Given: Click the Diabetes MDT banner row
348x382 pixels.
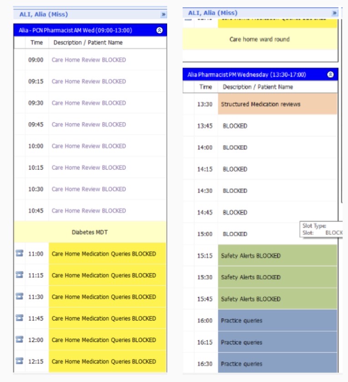Looking at the screenshot, I should pyautogui.click(x=90, y=232).
